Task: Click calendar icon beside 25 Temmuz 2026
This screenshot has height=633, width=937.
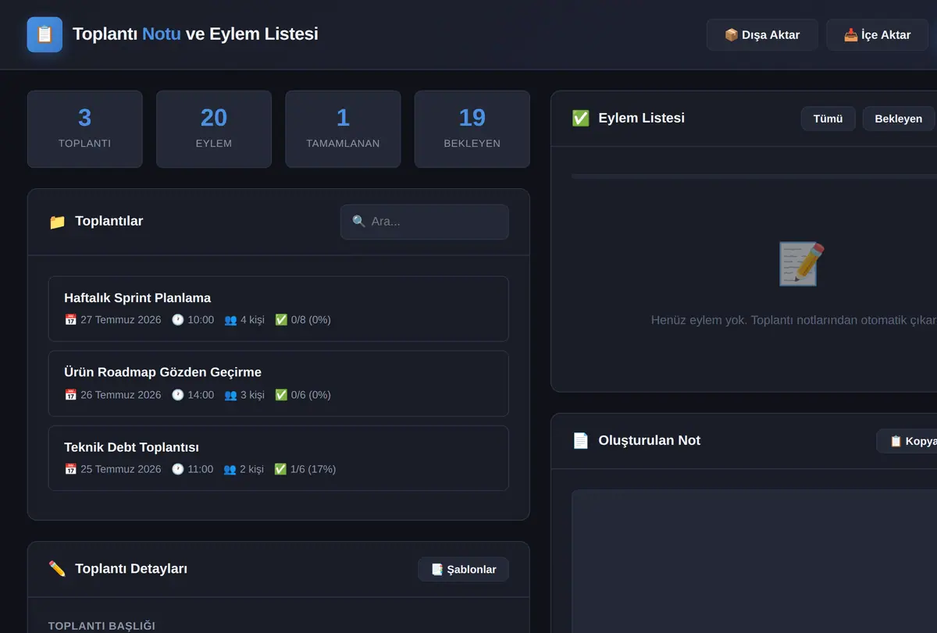Action: (70, 469)
